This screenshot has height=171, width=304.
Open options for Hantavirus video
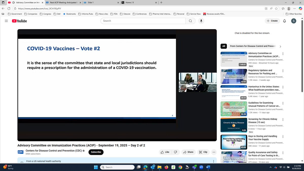click(x=283, y=87)
